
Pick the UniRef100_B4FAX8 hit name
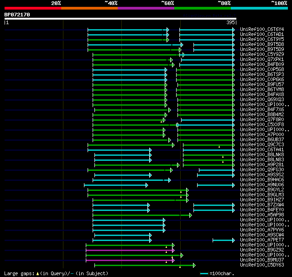tap(262, 95)
